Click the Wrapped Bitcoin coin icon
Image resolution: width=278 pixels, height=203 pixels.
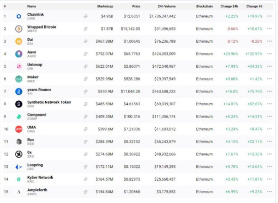19,29
